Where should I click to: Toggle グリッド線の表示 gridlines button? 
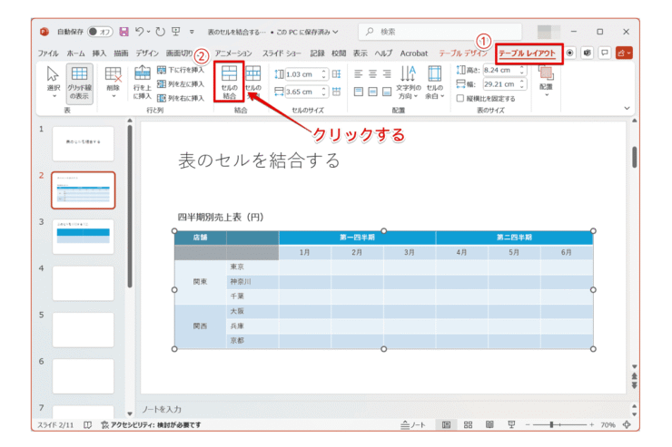pyautogui.click(x=79, y=83)
